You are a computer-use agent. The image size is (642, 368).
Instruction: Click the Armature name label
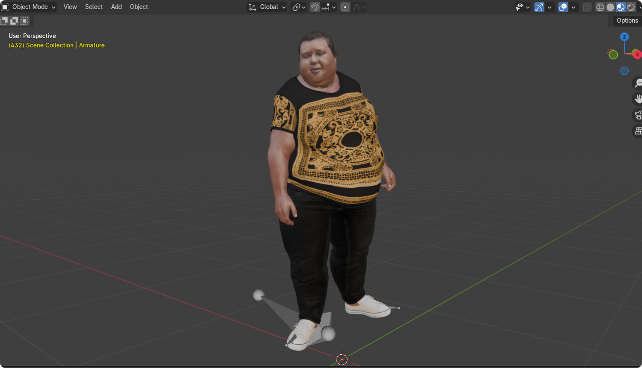92,45
